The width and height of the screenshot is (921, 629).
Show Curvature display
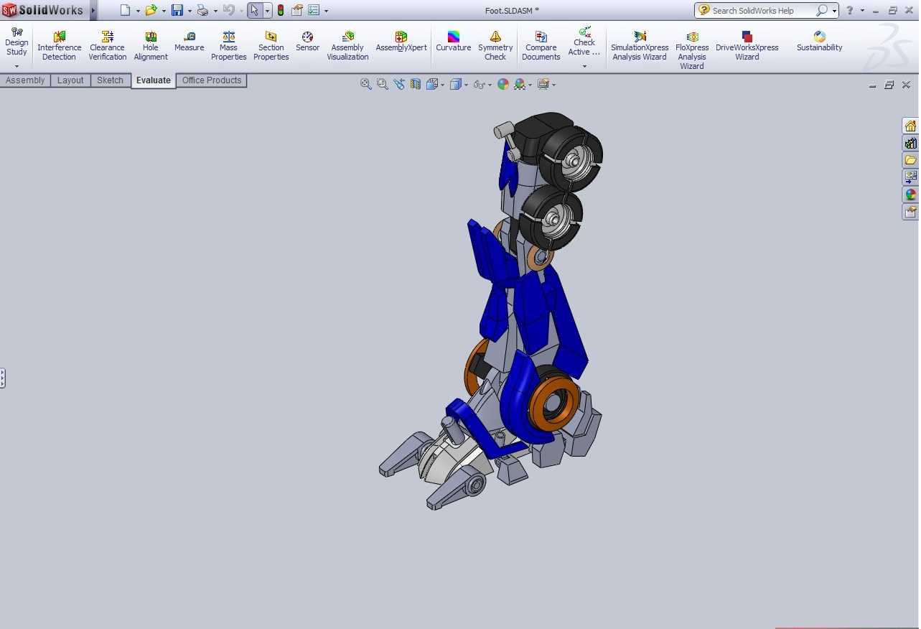(454, 42)
